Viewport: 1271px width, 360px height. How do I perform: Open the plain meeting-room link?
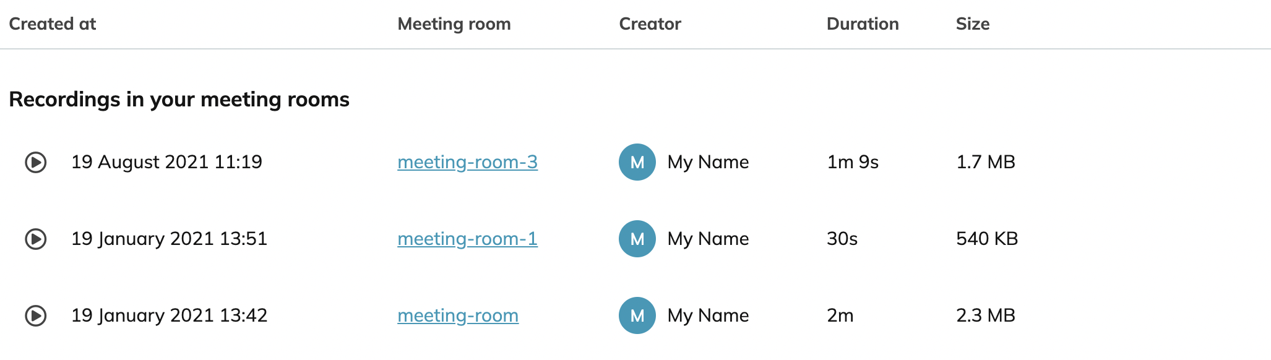[458, 315]
